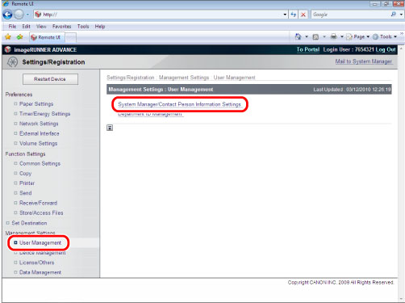The image size is (405, 303).
Task: Click the search magnifier icon
Action: coord(394,15)
